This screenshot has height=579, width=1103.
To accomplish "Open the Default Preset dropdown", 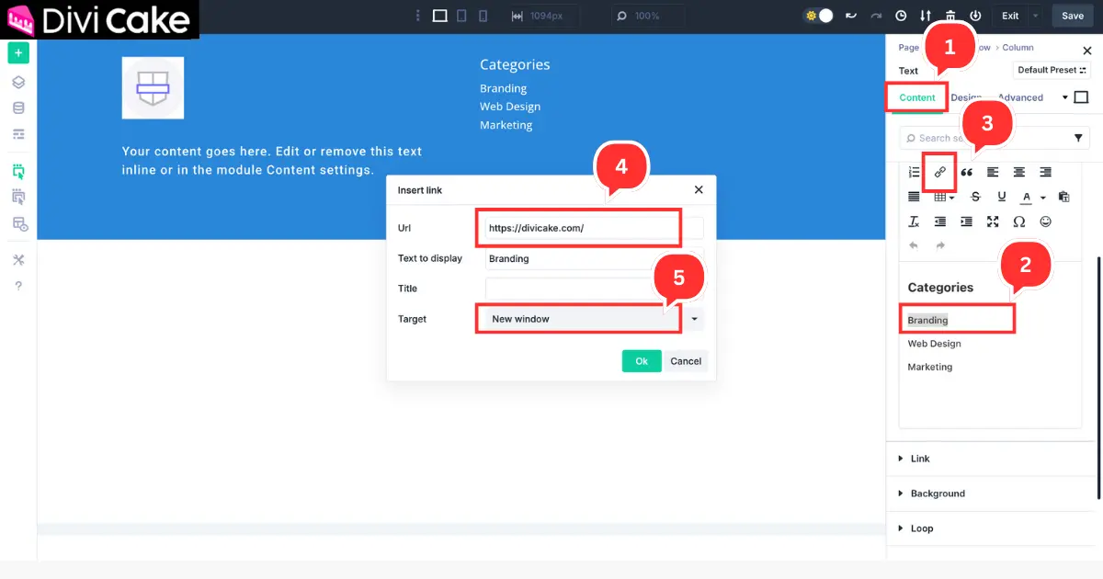I will (x=1052, y=70).
